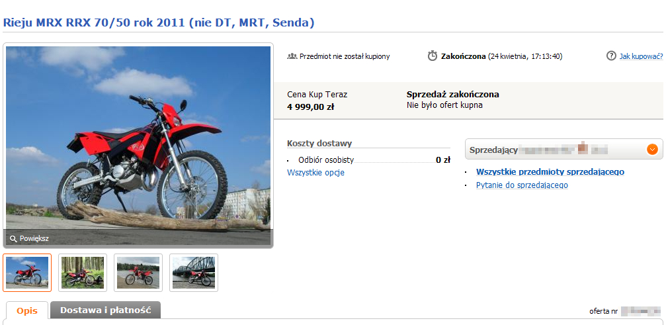Image resolution: width=666 pixels, height=325 pixels.
Task: Click the Rieju MRX RRX listing title
Action: point(159,23)
